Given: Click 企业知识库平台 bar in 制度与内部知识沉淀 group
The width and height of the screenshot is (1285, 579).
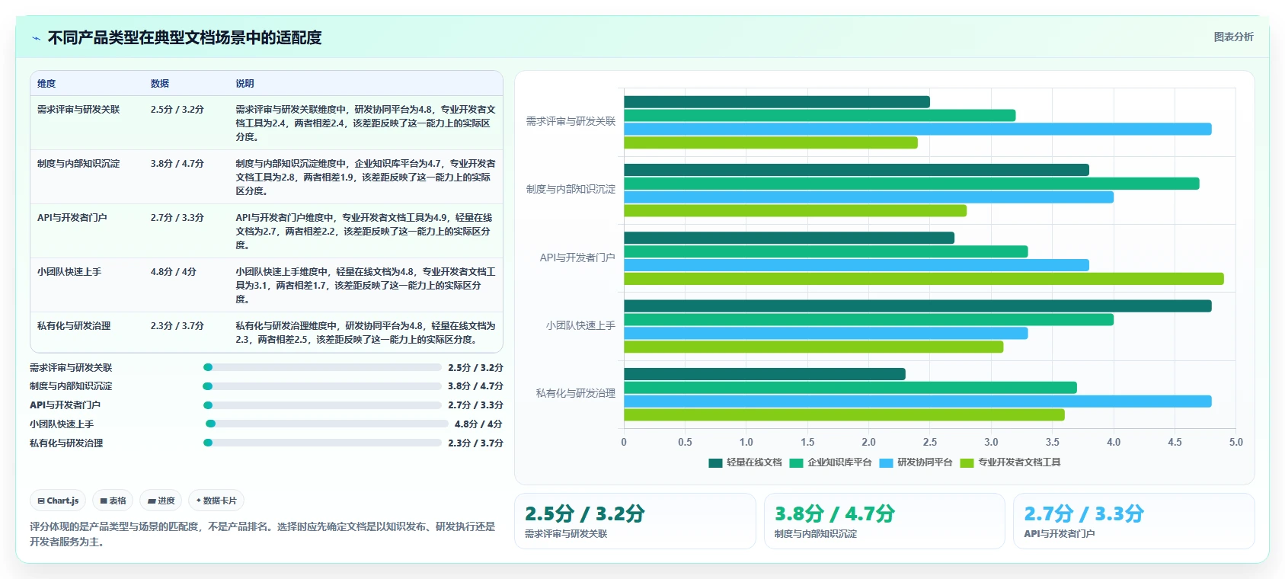Looking at the screenshot, I should pyautogui.click(x=912, y=184).
